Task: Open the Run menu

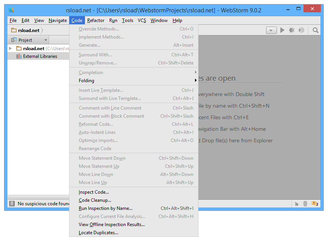Action: [113, 20]
